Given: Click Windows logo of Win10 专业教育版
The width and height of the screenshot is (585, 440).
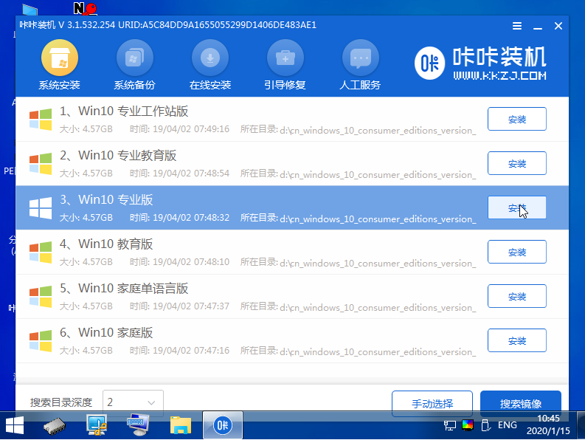Looking at the screenshot, I should click(41, 164).
